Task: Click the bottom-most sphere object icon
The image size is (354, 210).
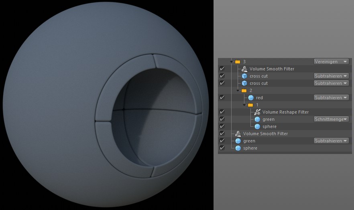Action: click(x=238, y=148)
